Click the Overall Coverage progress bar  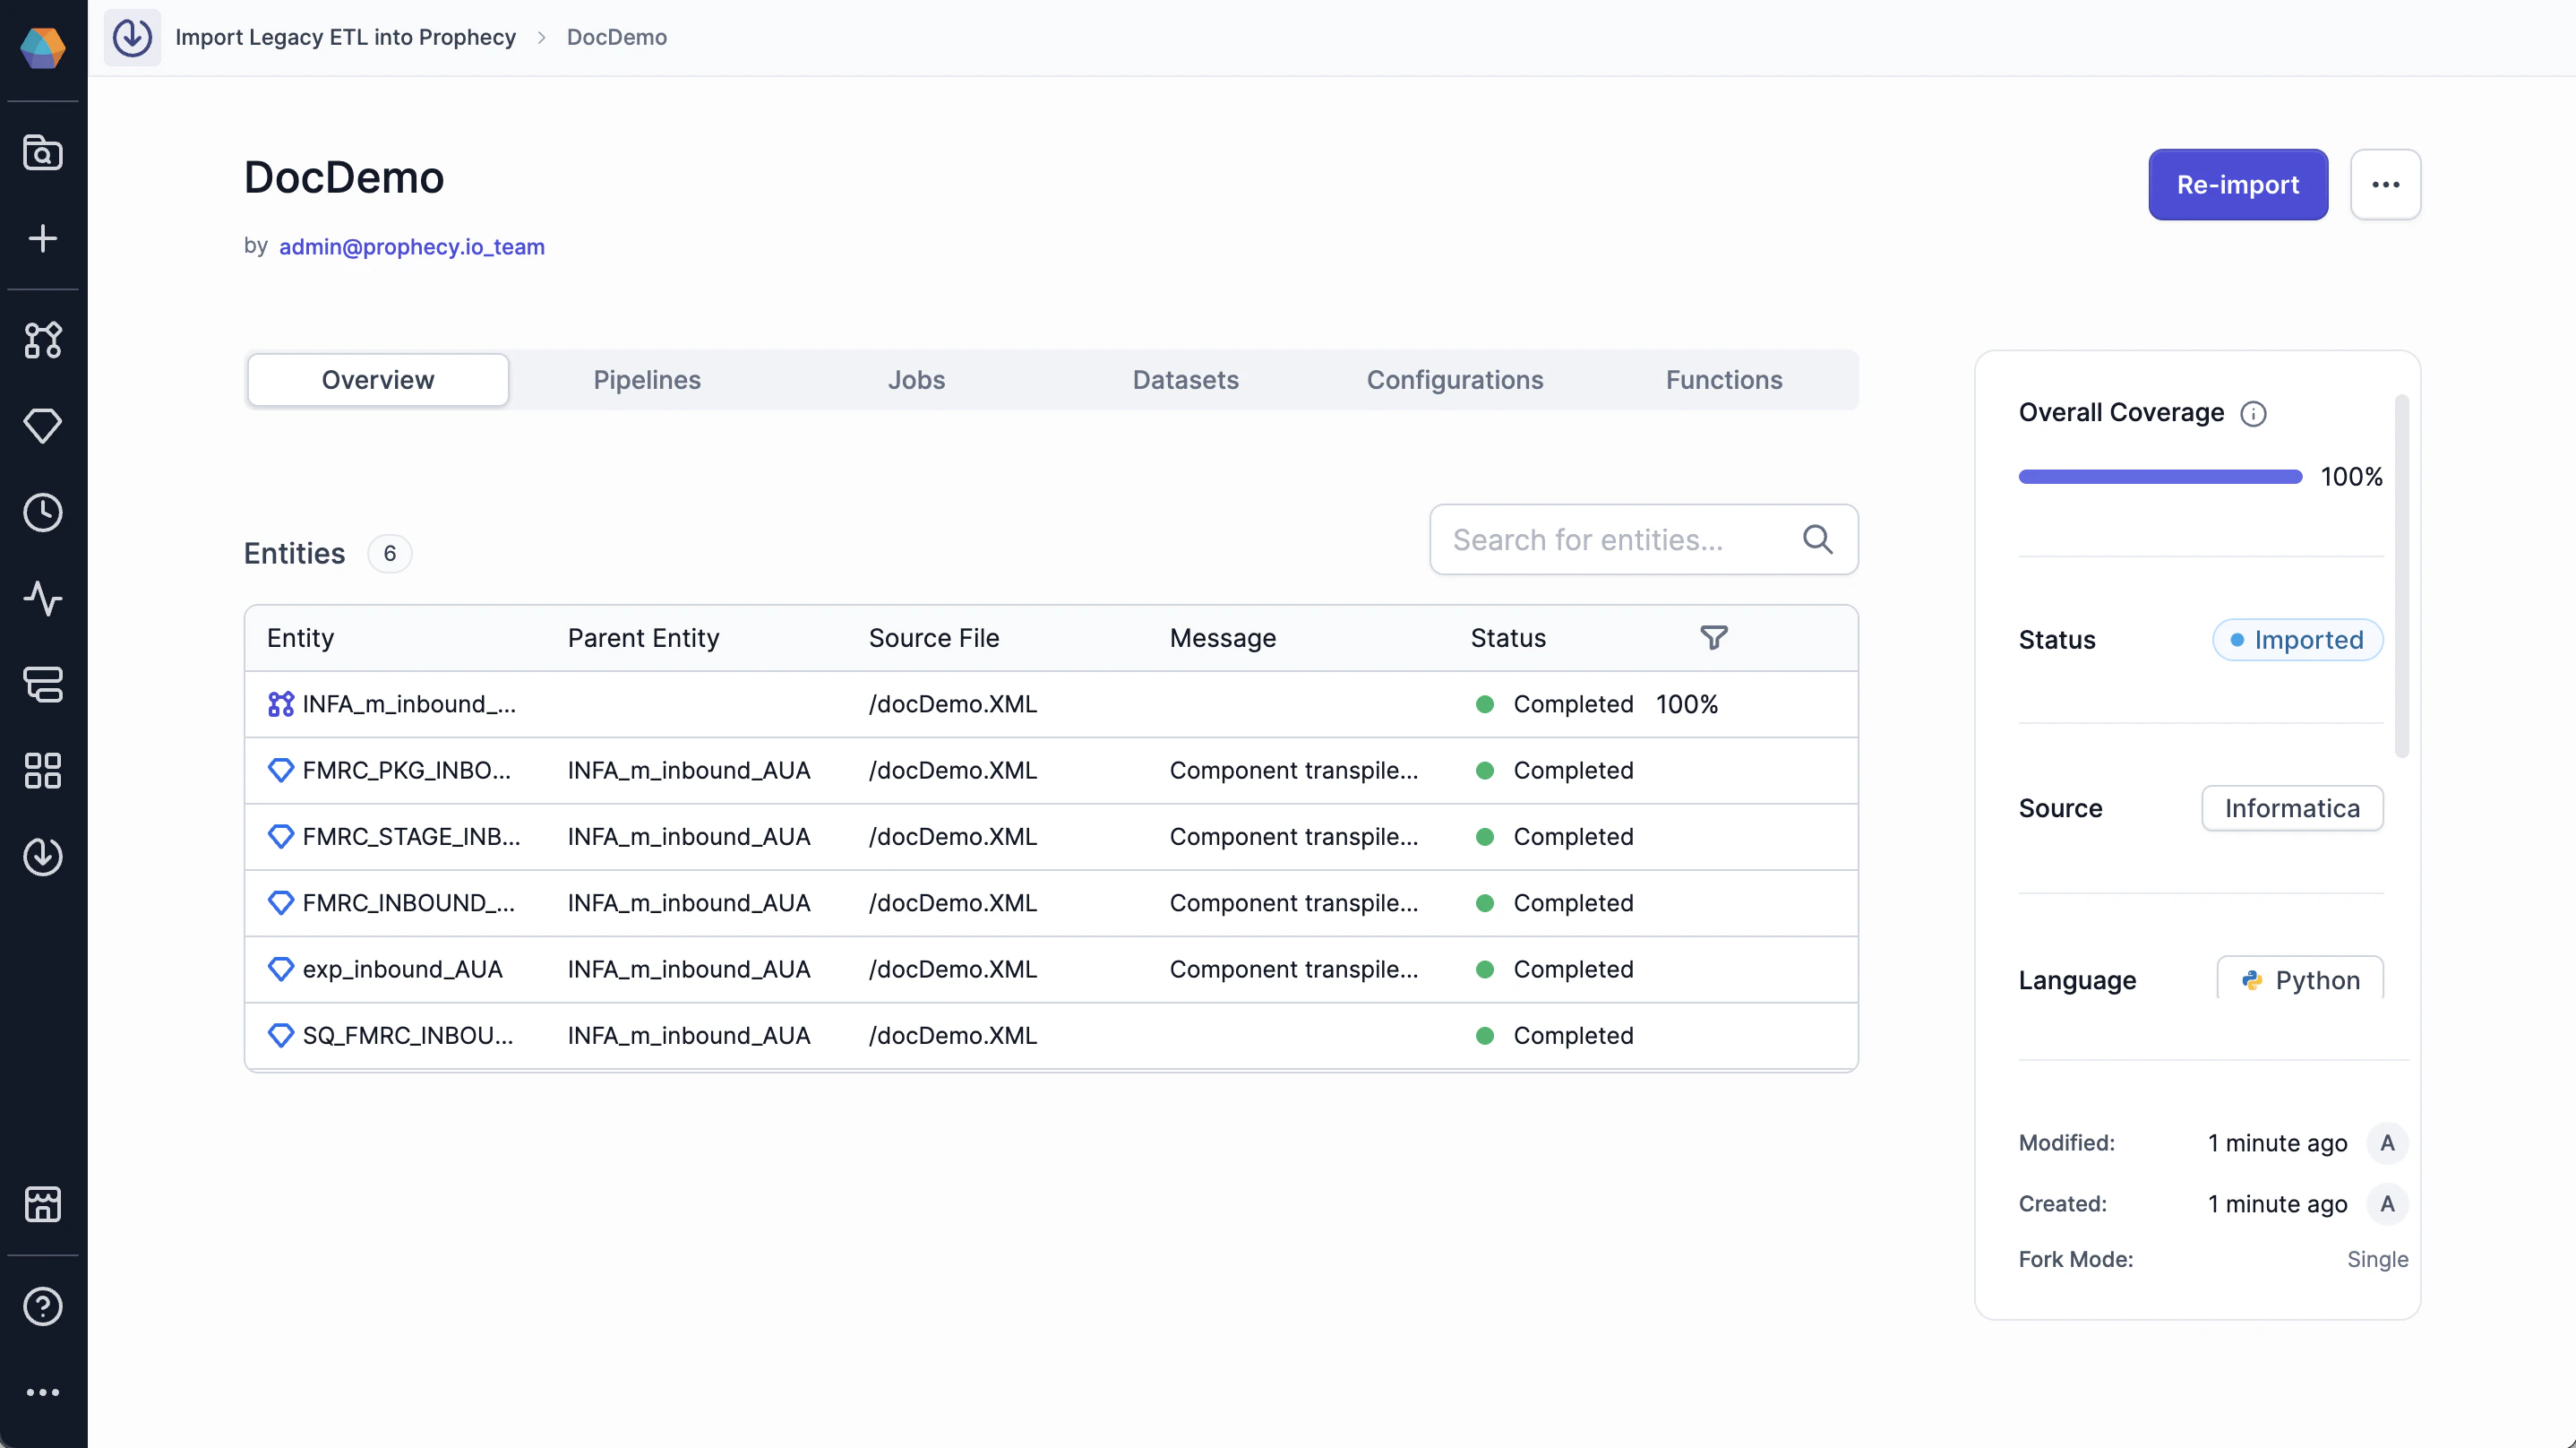pos(2160,477)
